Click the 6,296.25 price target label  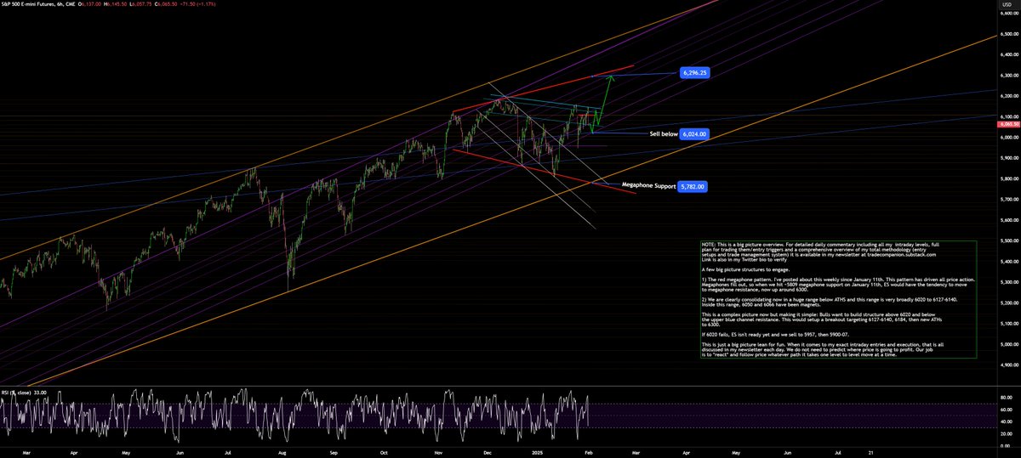[x=694, y=73]
